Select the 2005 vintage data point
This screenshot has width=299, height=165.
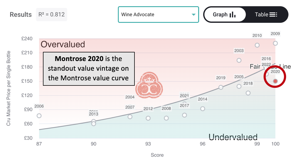pyautogui.click(x=239, y=86)
